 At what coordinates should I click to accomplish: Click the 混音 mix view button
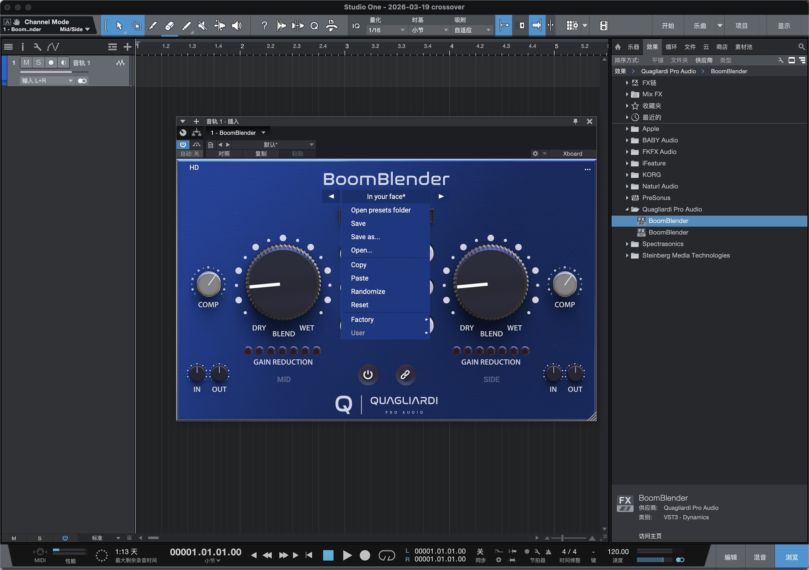tap(760, 557)
